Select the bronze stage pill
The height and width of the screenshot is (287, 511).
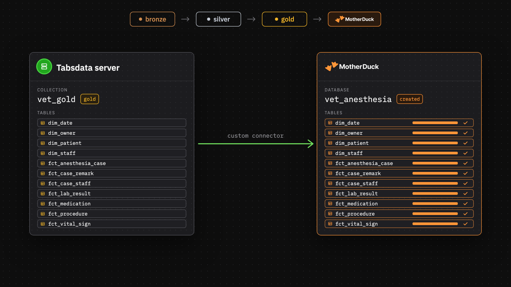pos(153,19)
